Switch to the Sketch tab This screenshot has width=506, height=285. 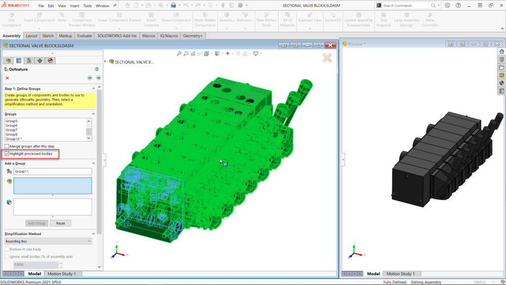pos(48,36)
